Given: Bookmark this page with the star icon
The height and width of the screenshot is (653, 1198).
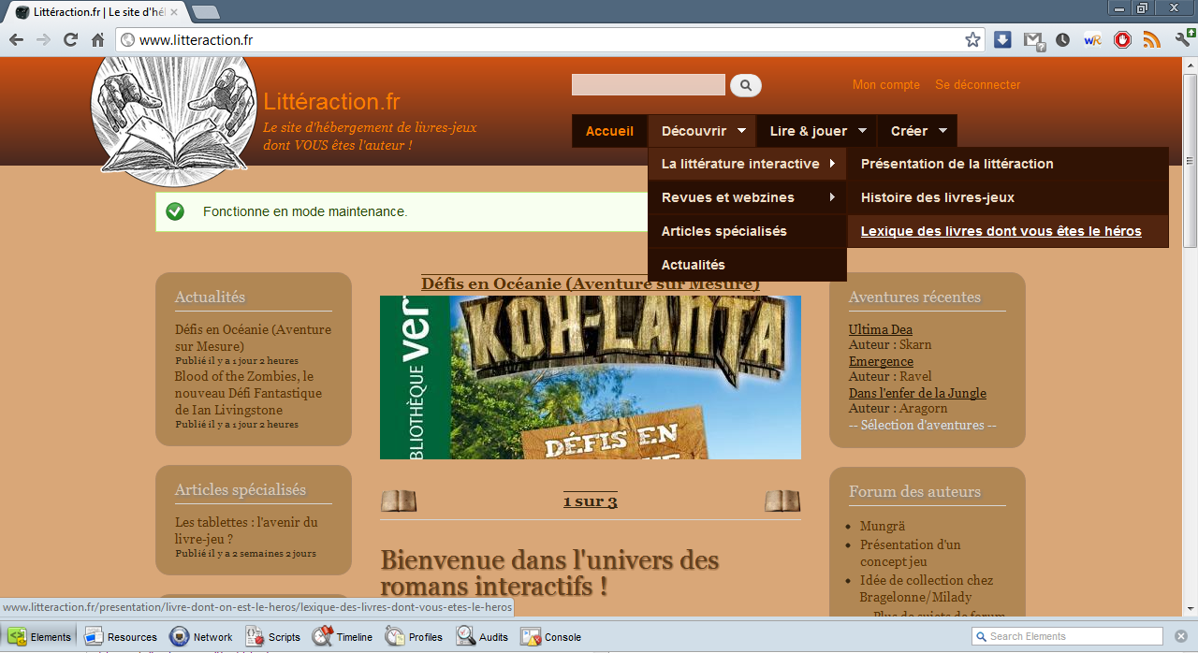Looking at the screenshot, I should pos(972,40).
